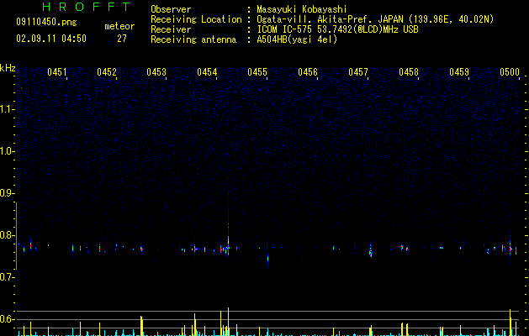
Task: Click the 1.1 kHz axis label
Action: pyautogui.click(x=8, y=109)
